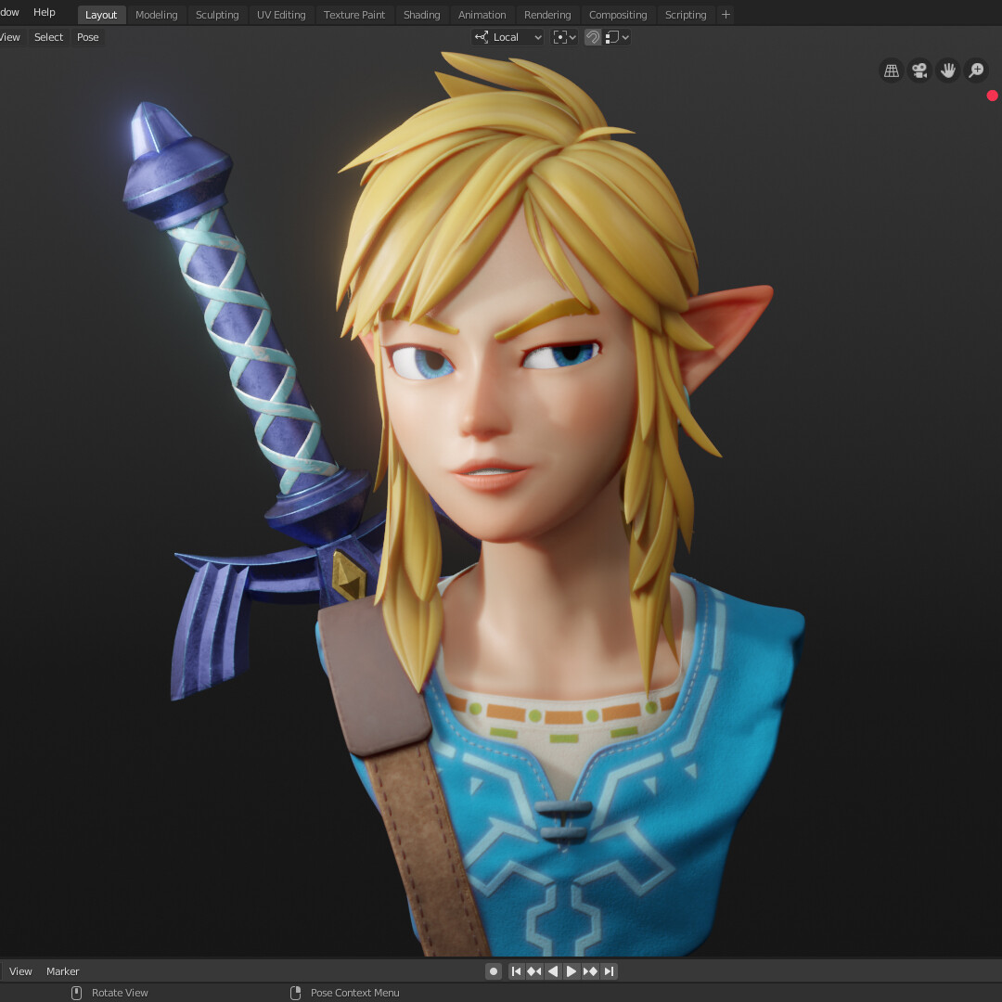Open the Rendering workspace tab
The image size is (1002, 1002).
pos(547,15)
